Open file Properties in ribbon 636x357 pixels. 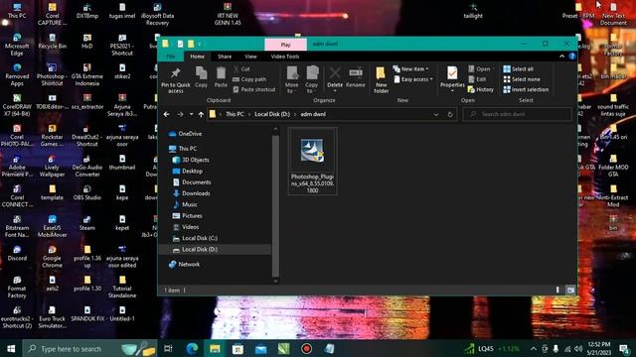452,79
